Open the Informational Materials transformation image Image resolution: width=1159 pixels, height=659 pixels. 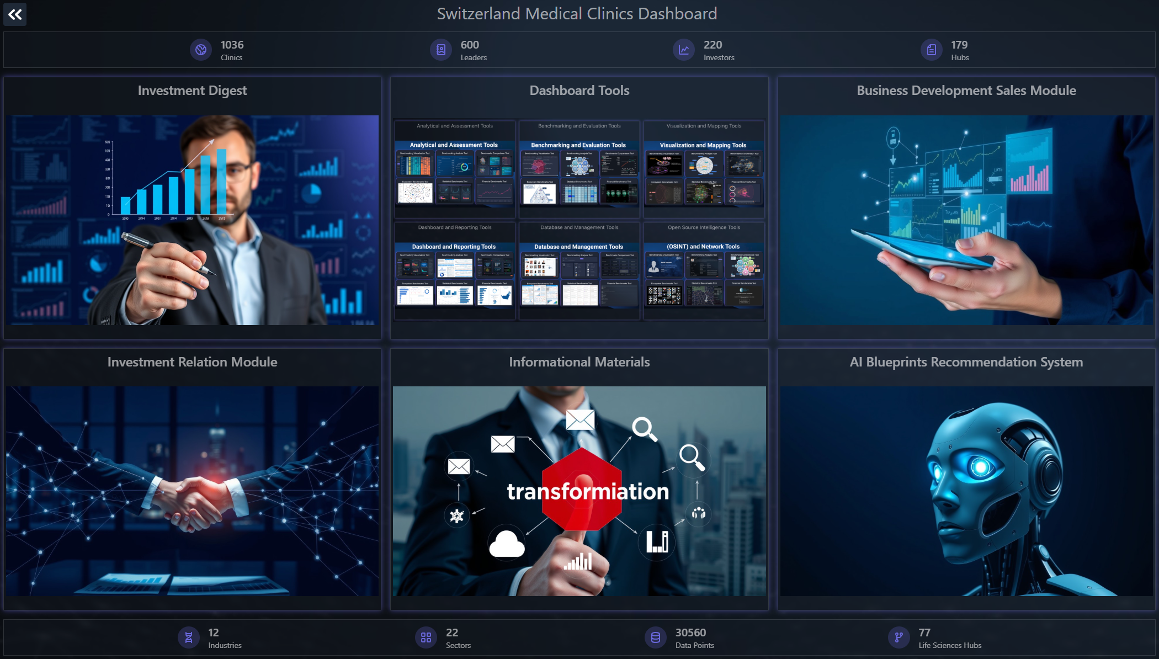click(x=579, y=491)
